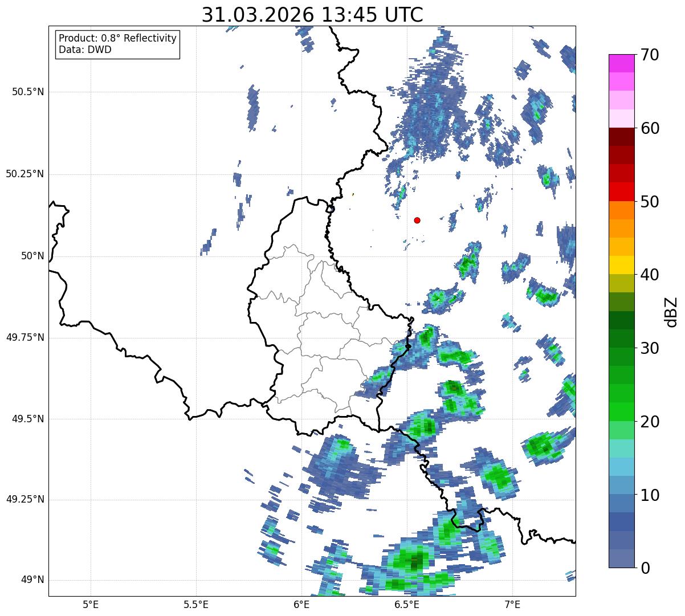Click the red radar site marker dot
This screenshot has width=685, height=616.
417,220
